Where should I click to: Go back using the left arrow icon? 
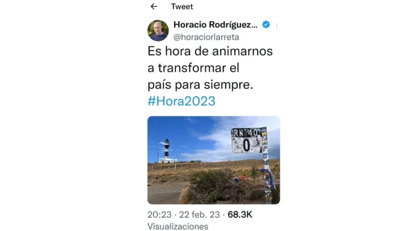[154, 6]
